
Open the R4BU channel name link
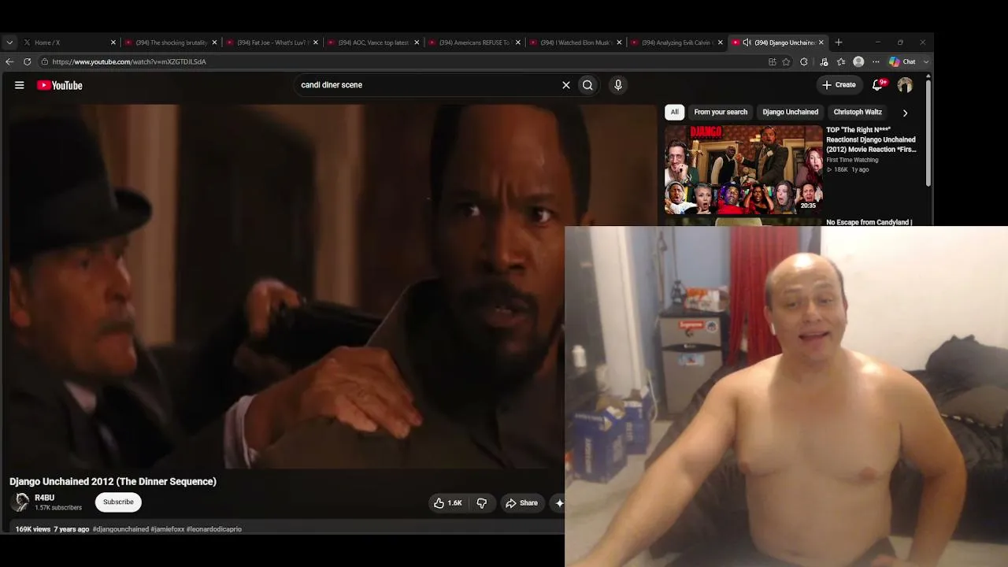pos(45,498)
